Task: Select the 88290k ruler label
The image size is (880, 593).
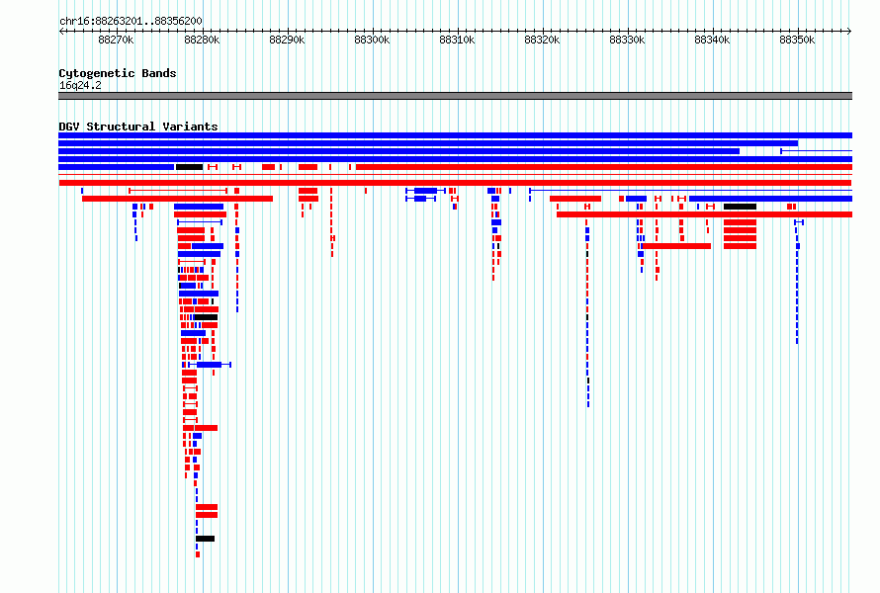Action: pyautogui.click(x=287, y=40)
